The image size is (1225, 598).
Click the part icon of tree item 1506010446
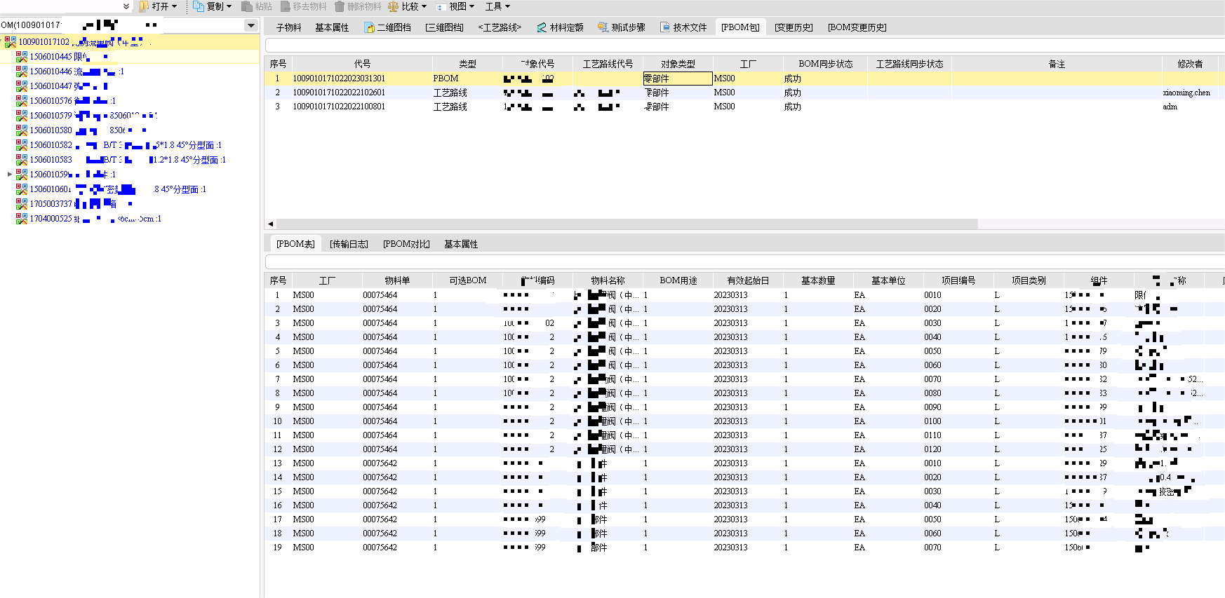[x=22, y=72]
